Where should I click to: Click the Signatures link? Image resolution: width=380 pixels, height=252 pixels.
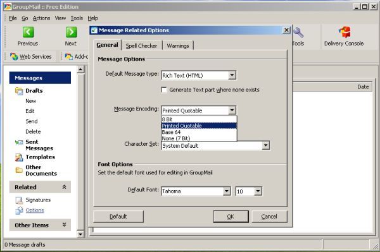[x=38, y=200]
